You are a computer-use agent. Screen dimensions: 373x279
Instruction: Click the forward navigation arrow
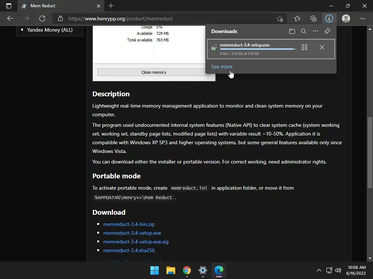tap(26, 19)
